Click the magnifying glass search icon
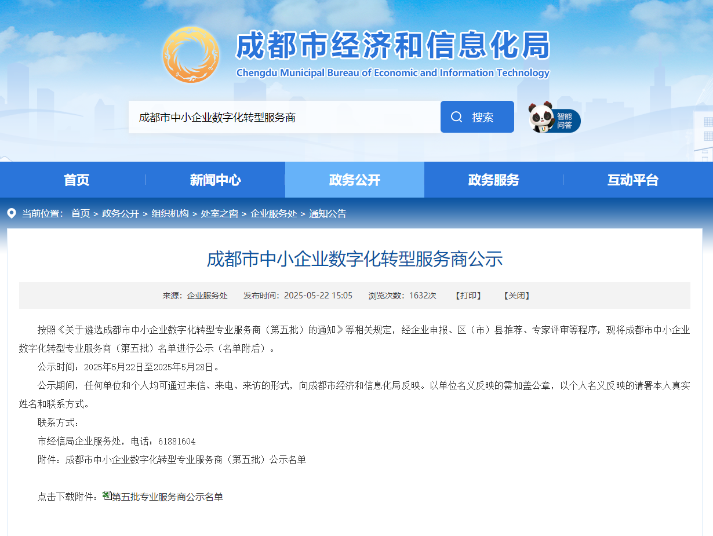The height and width of the screenshot is (536, 713). tap(457, 117)
